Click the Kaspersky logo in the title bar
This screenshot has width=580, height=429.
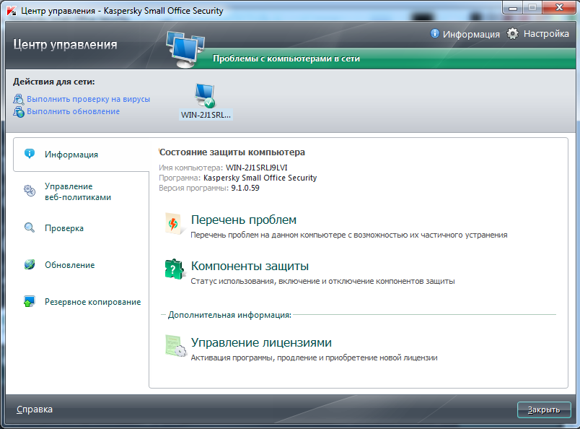[12, 10]
